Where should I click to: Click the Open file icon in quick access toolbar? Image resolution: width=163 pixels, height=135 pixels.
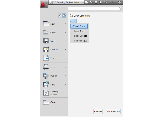[91, 2]
